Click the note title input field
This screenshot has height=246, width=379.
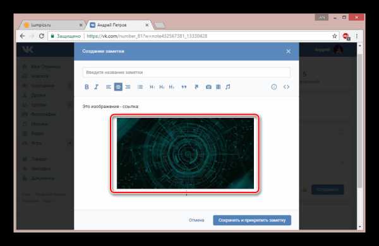click(186, 73)
